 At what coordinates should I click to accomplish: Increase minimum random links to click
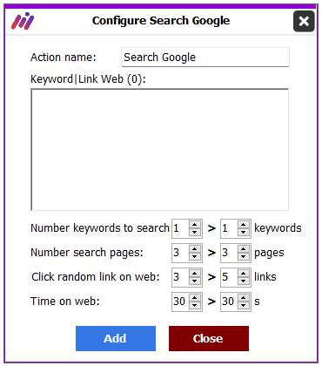[195, 274]
